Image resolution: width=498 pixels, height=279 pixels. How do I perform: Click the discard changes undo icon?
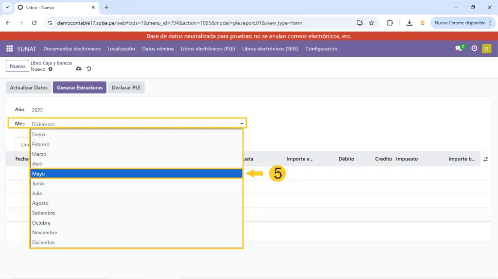coord(89,69)
